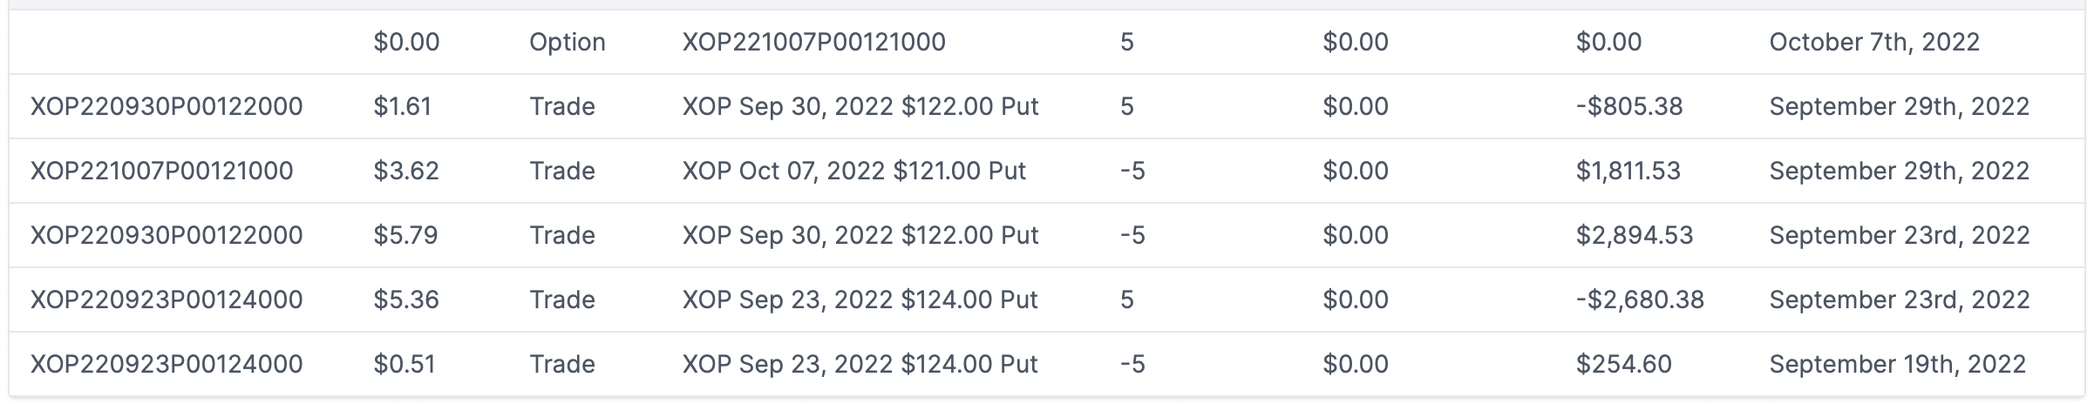Click the XOP220930P00122000 symbol at $1.61
Image resolution: width=2094 pixels, height=404 pixels.
click(x=167, y=106)
